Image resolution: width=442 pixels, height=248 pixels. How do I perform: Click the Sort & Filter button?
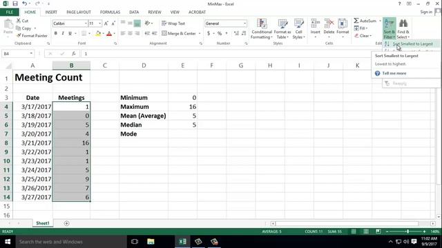click(389, 29)
